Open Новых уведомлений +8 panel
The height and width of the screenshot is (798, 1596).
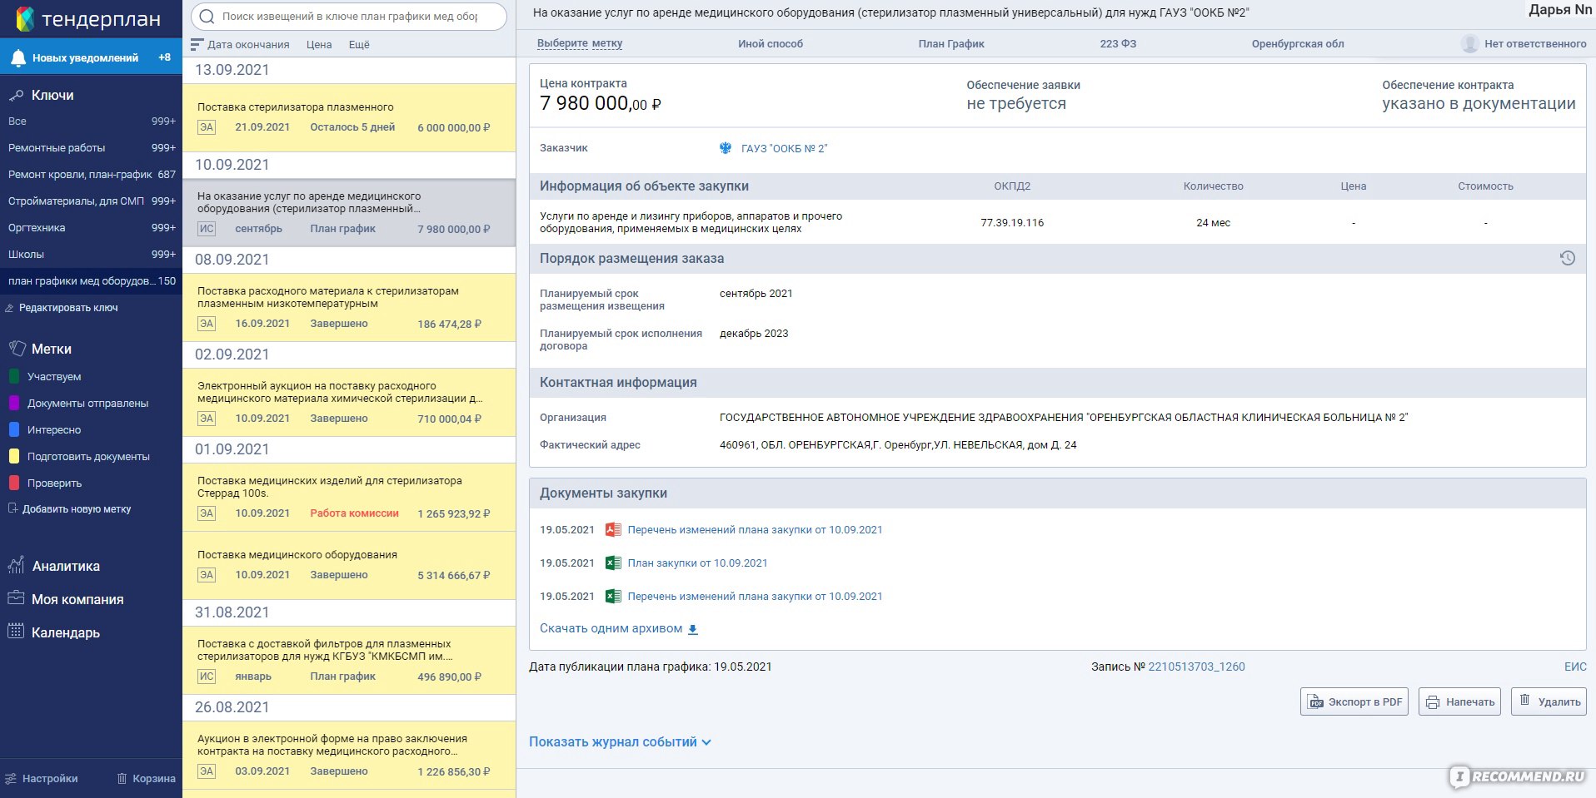point(91,57)
